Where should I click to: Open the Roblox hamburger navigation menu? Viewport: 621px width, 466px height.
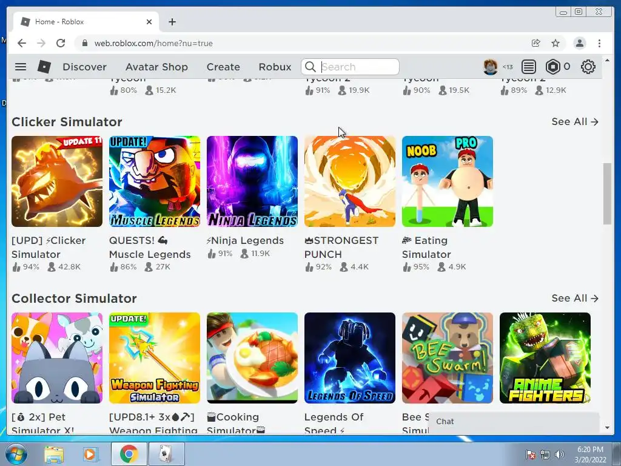[x=21, y=67]
